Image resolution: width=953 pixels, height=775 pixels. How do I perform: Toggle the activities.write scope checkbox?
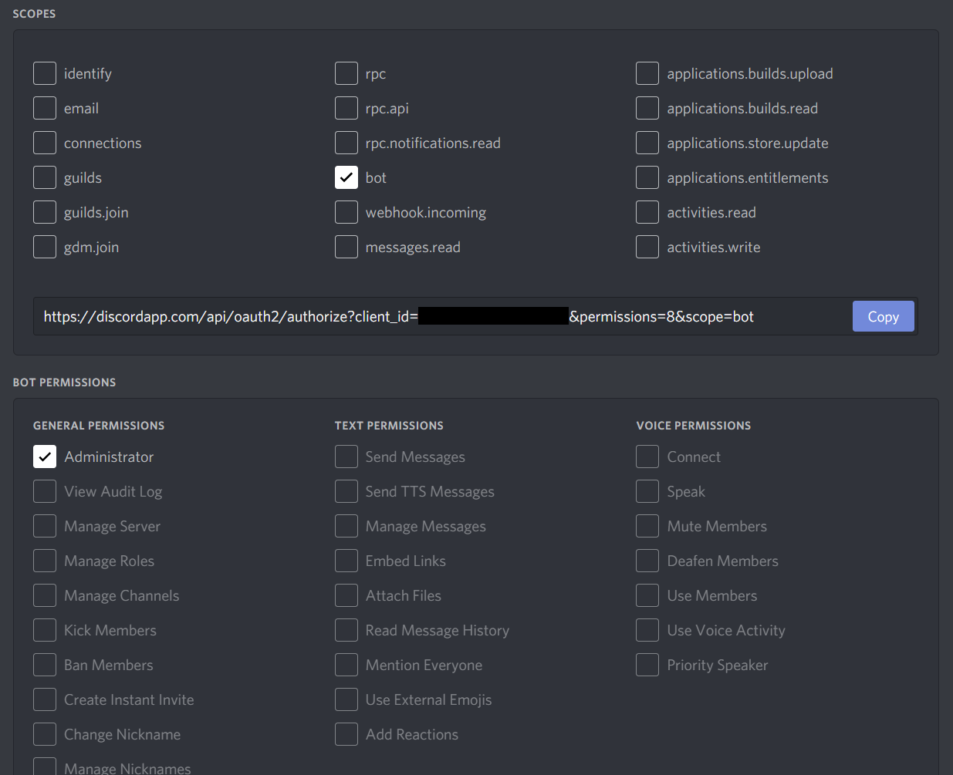(647, 247)
